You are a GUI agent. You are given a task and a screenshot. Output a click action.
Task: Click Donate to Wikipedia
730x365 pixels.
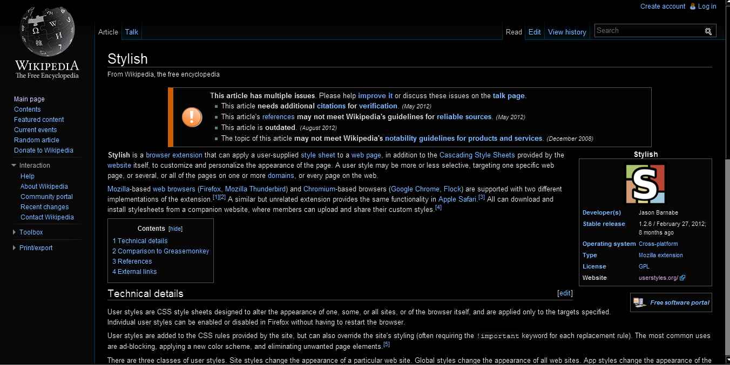click(x=44, y=150)
